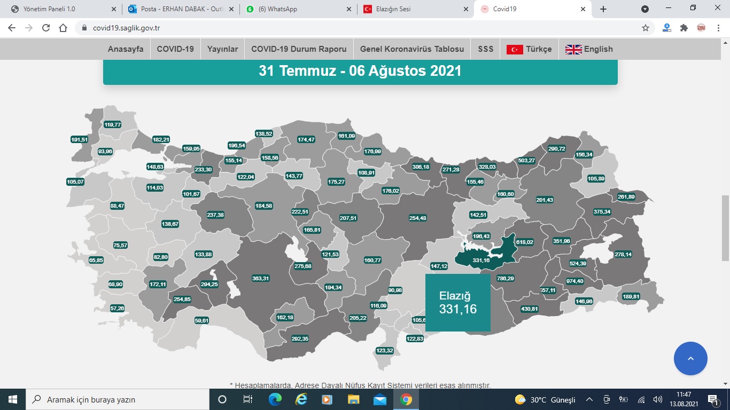This screenshot has height=410, width=730.
Task: Go to Anasayfa home link
Action: (126, 49)
